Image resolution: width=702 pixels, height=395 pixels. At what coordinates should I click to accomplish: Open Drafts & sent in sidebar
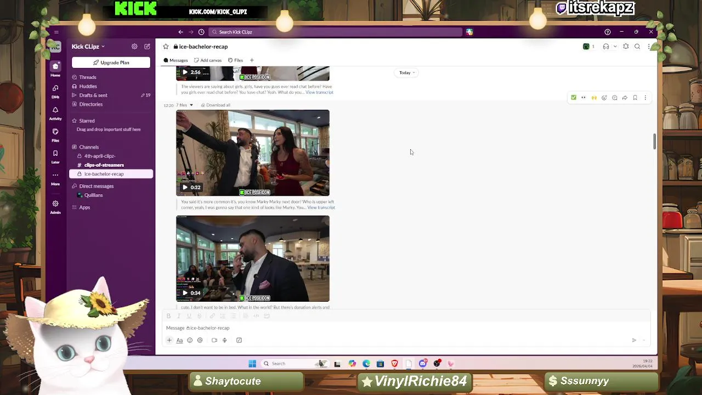coord(93,95)
